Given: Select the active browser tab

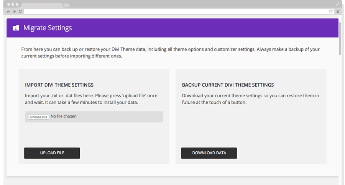Looking at the screenshot, I should [x=42, y=5].
